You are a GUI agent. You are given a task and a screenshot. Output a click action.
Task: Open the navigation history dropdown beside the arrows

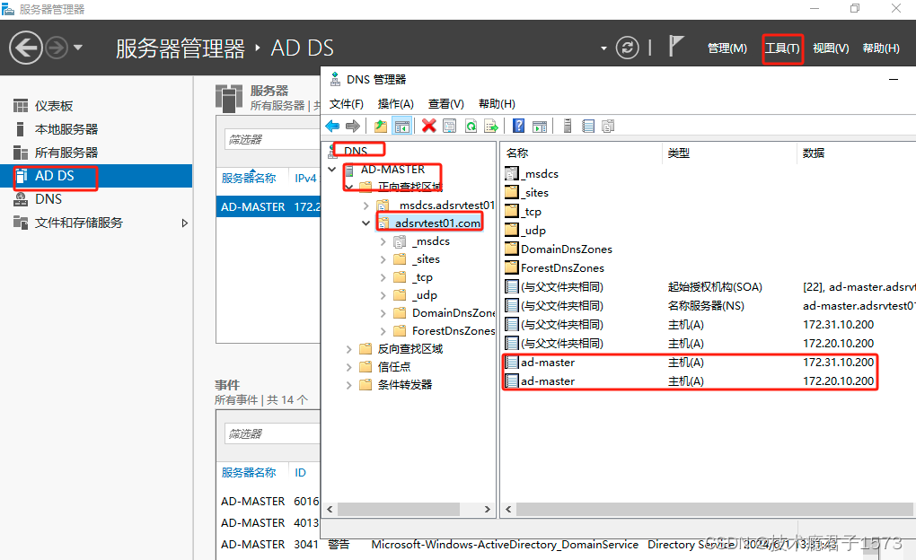tap(78, 48)
